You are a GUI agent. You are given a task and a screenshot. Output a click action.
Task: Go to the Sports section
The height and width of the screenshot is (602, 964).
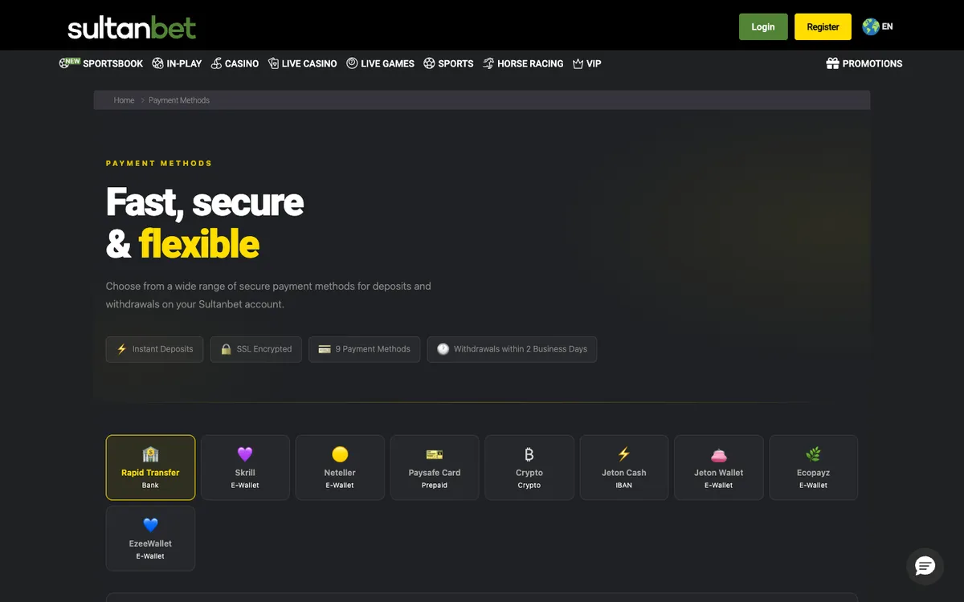pyautogui.click(x=448, y=63)
